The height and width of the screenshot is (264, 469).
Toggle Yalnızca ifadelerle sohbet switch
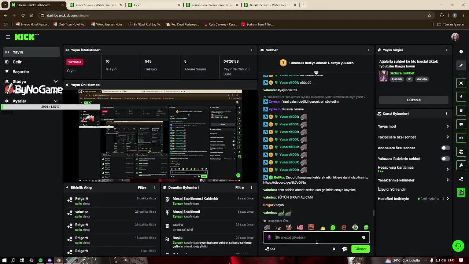click(x=445, y=159)
